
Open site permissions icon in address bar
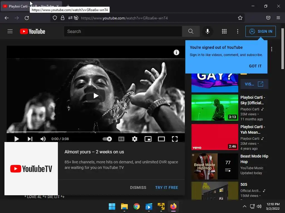(x=70, y=18)
